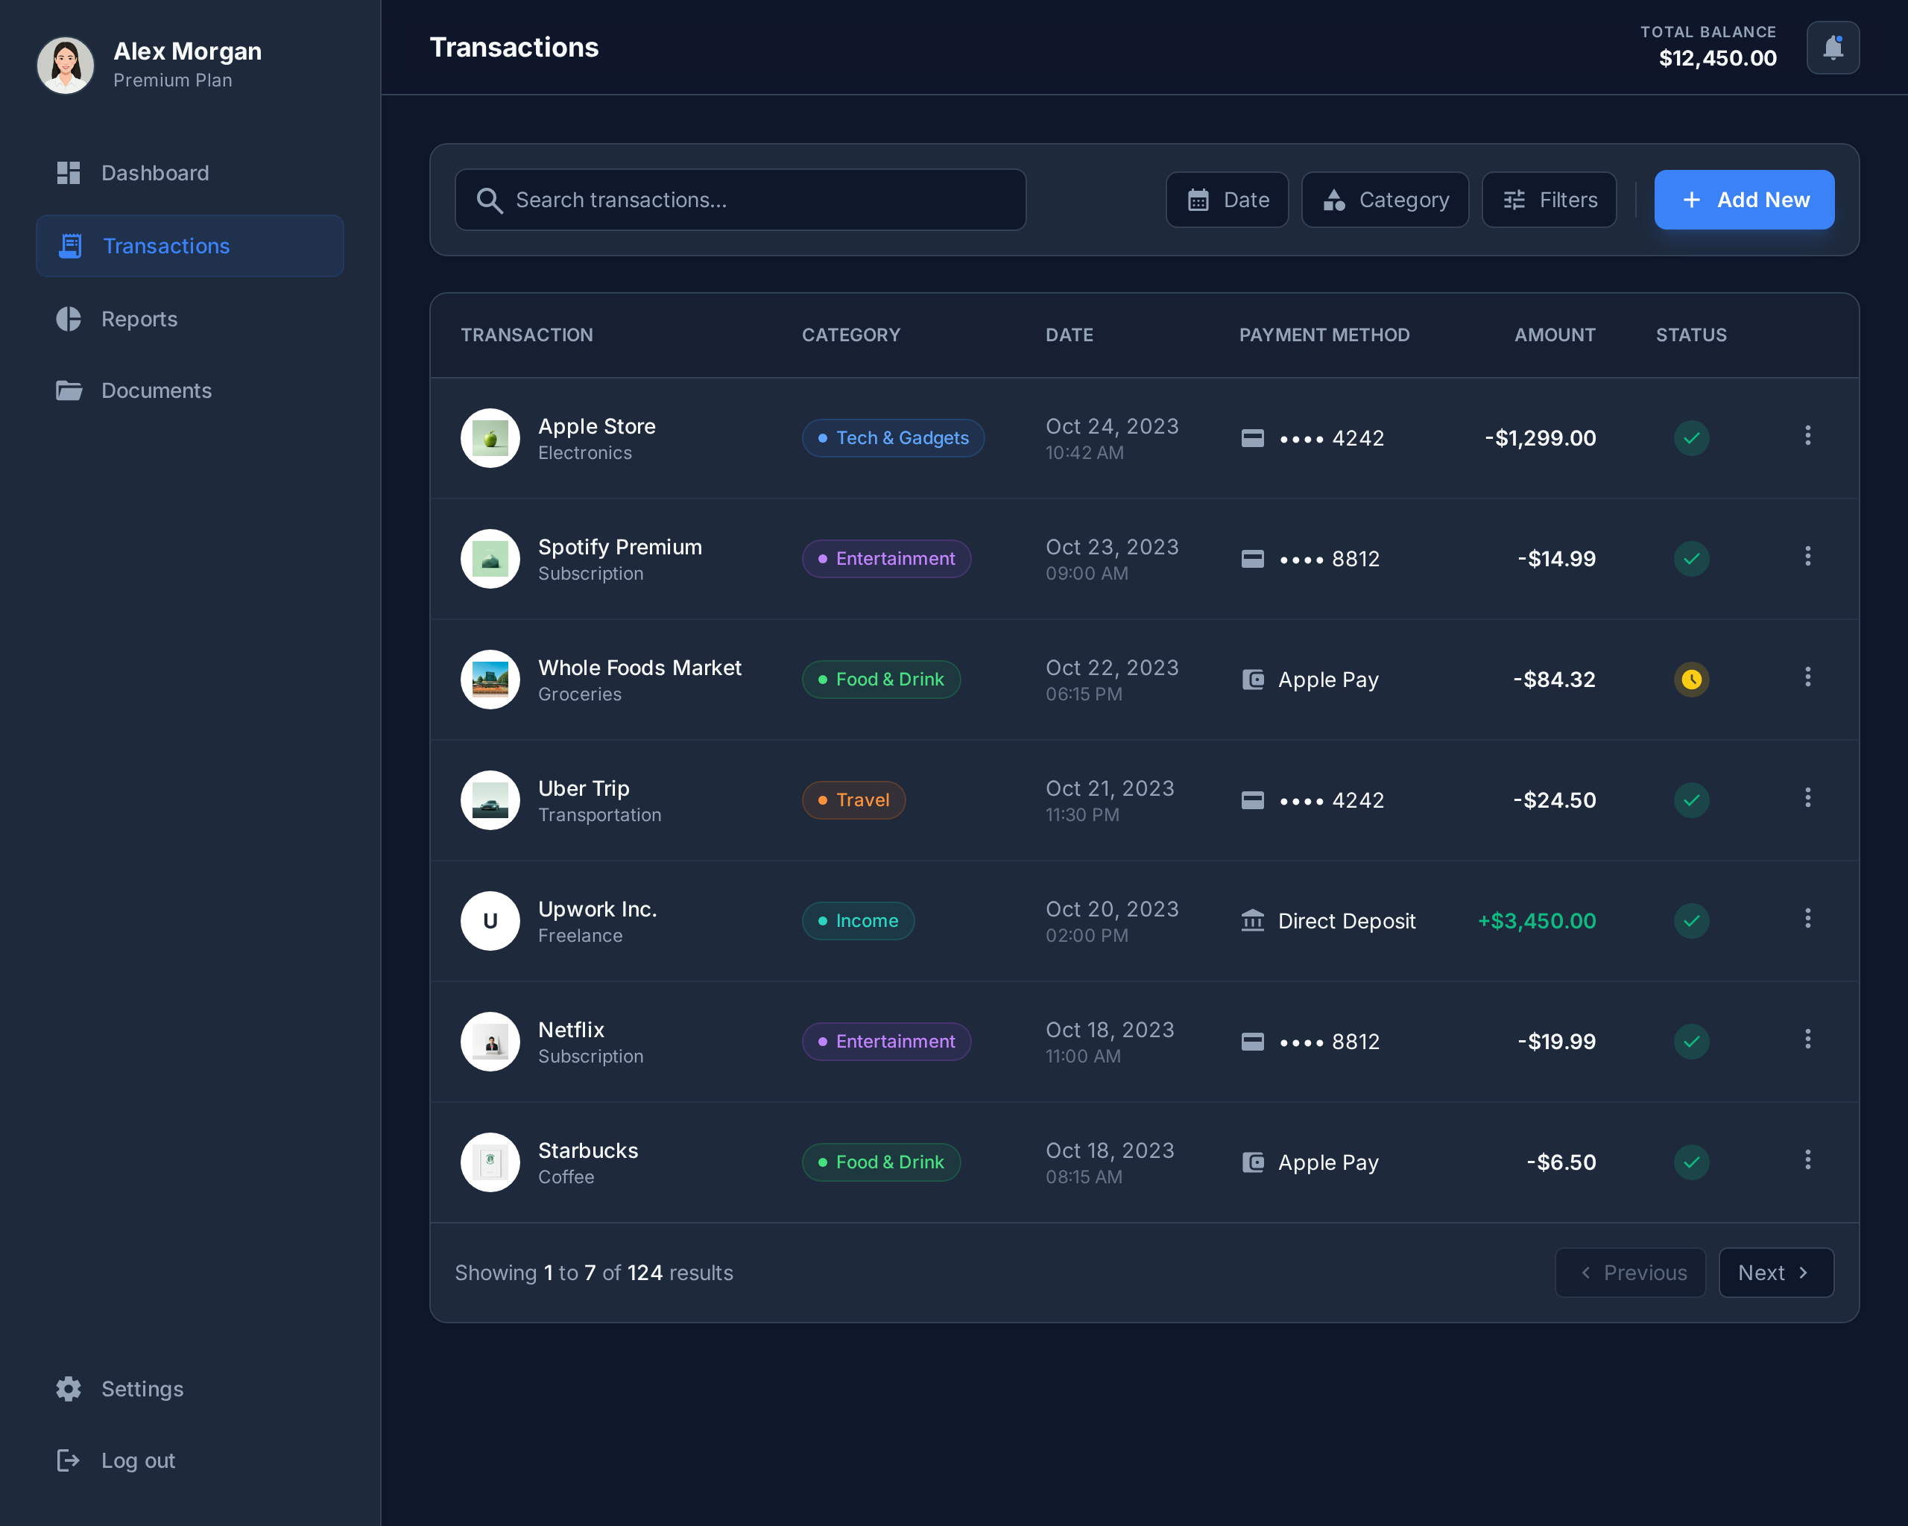Open the Starbucks transaction options menu
The height and width of the screenshot is (1526, 1908).
click(x=1807, y=1159)
